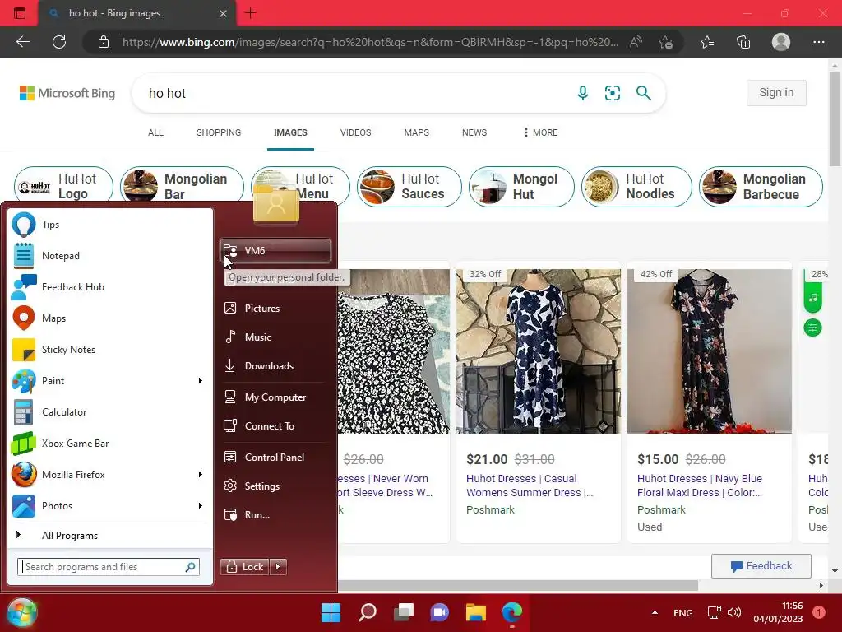This screenshot has width=842, height=632.
Task: Click the classic Start orb button
Action: (x=22, y=612)
